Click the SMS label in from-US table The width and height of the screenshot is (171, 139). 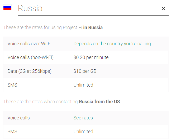coord(12,132)
